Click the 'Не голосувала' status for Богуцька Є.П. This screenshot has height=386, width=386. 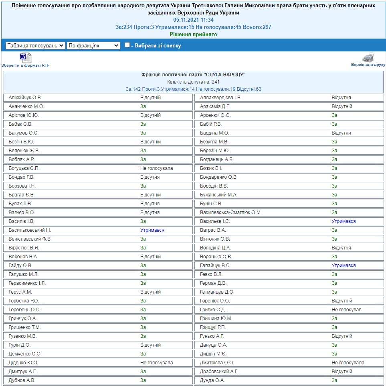(x=156, y=168)
